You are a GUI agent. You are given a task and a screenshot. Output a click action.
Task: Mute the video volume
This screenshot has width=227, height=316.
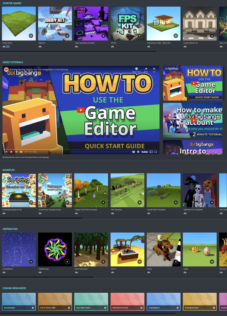click(x=21, y=152)
